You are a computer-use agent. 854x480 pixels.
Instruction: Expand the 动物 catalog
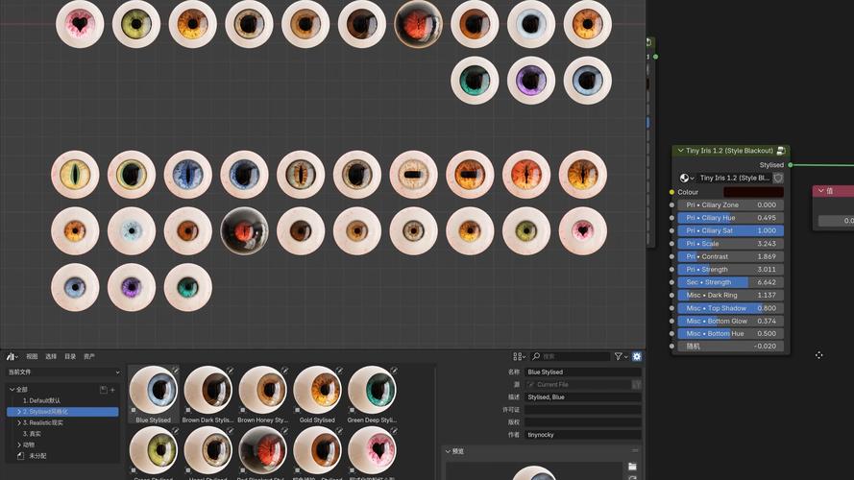click(19, 445)
